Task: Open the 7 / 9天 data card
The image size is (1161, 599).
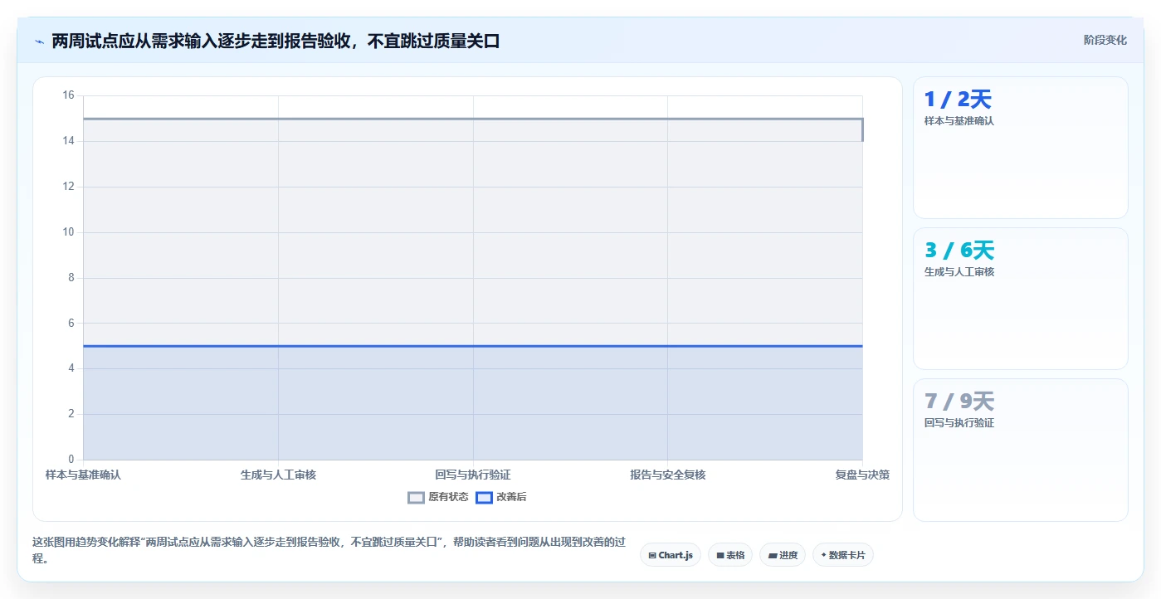Action: pos(1021,450)
